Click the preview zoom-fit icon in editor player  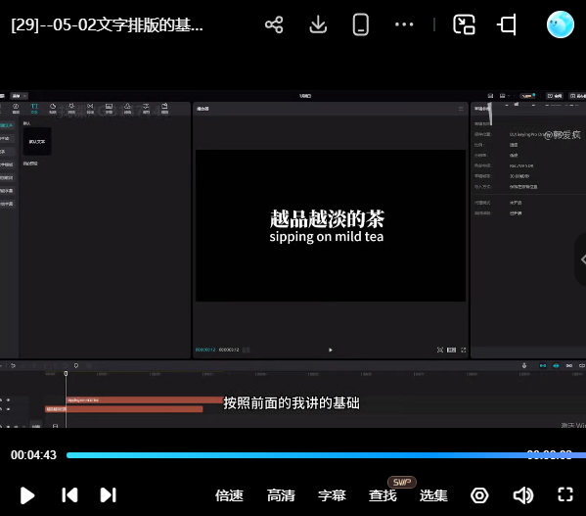click(440, 350)
